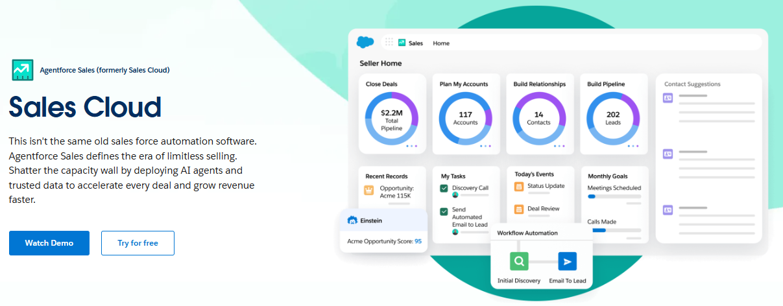Open the app launcher dots grid
Image resolution: width=783 pixels, height=306 pixels.
[x=389, y=43]
